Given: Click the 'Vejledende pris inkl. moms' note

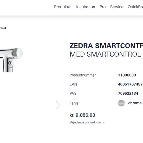Looking at the screenshot, I should pos(87,122).
